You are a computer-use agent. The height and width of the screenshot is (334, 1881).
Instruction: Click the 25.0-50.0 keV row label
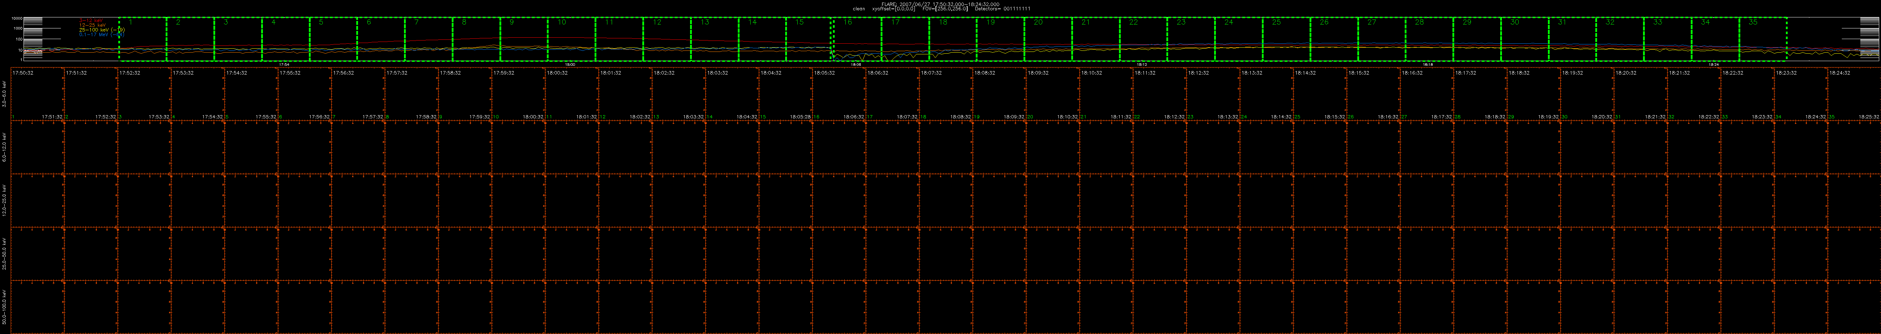coord(4,254)
